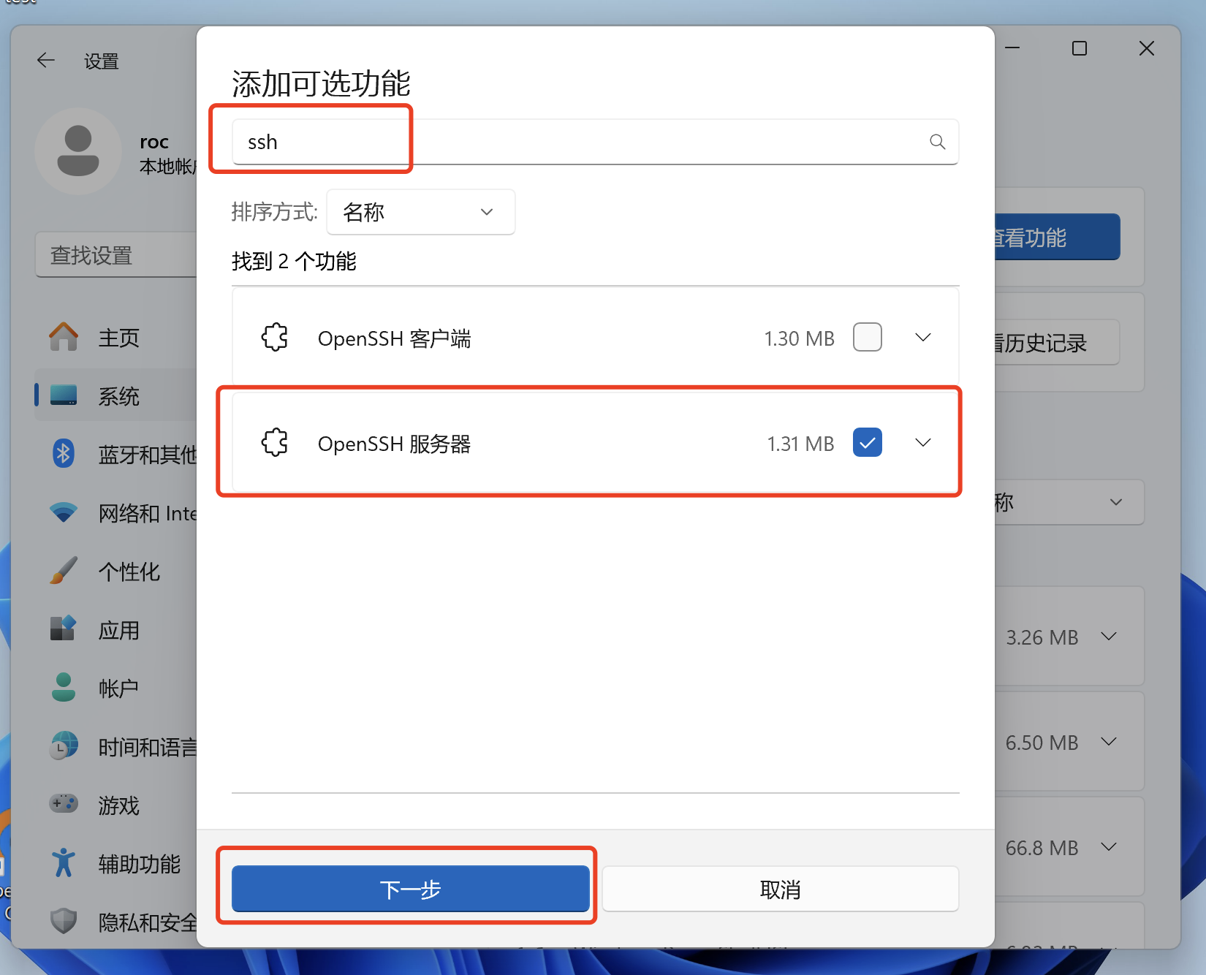This screenshot has height=975, width=1206.
Task: Click the 下一步 button
Action: click(x=411, y=889)
